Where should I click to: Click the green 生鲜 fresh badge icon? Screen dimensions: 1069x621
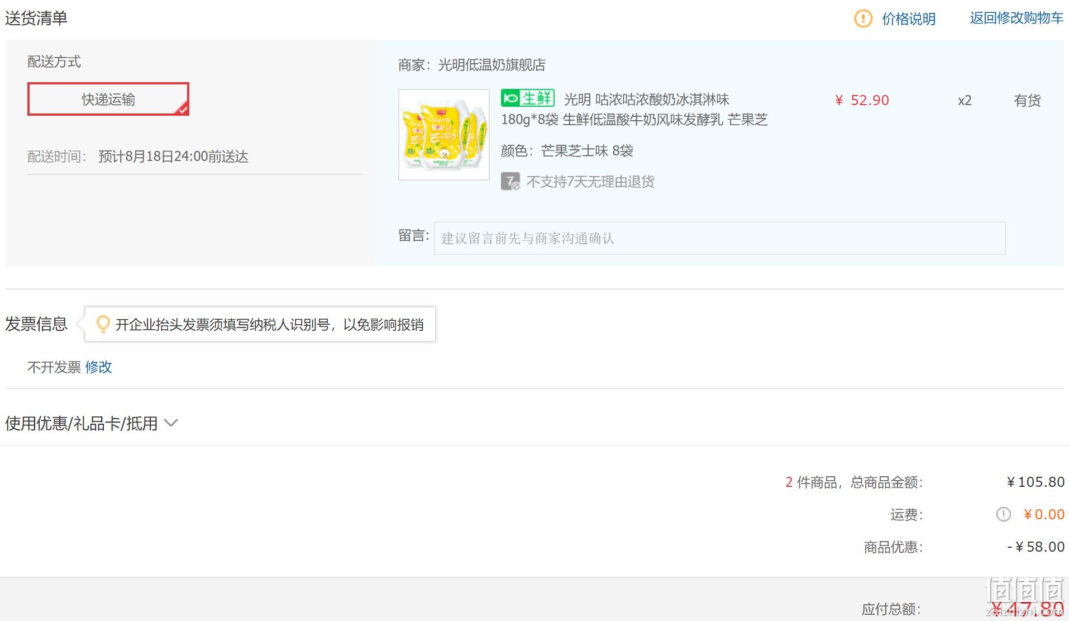[x=528, y=98]
